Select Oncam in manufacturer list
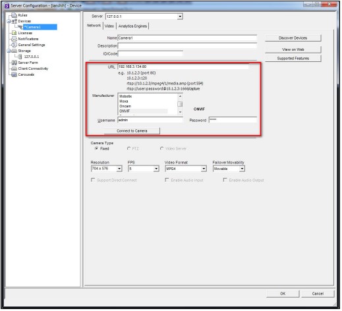Screen dimensions: 342x311 point(125,106)
